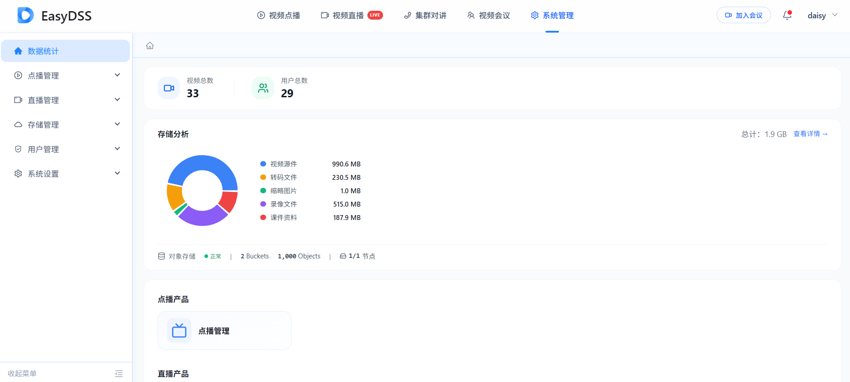Click the 用户总数 value 29
The height and width of the screenshot is (382, 850).
287,94
